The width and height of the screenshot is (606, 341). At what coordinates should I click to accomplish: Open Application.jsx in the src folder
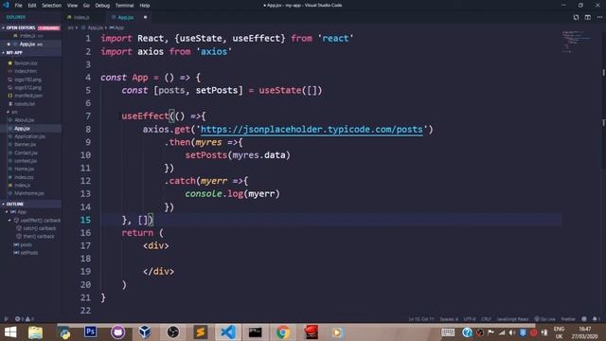coord(29,136)
